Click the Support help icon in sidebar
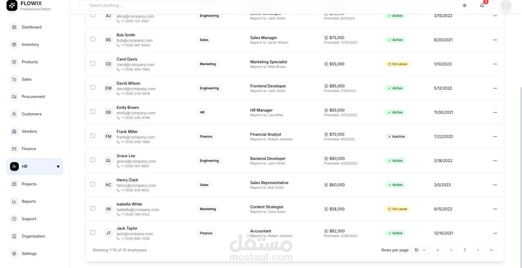Screen dimensions: 522x268 coord(14,219)
